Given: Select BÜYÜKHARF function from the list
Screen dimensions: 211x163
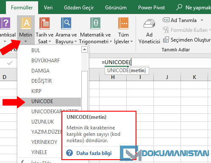Looking at the screenshot, I should [x=49, y=61].
